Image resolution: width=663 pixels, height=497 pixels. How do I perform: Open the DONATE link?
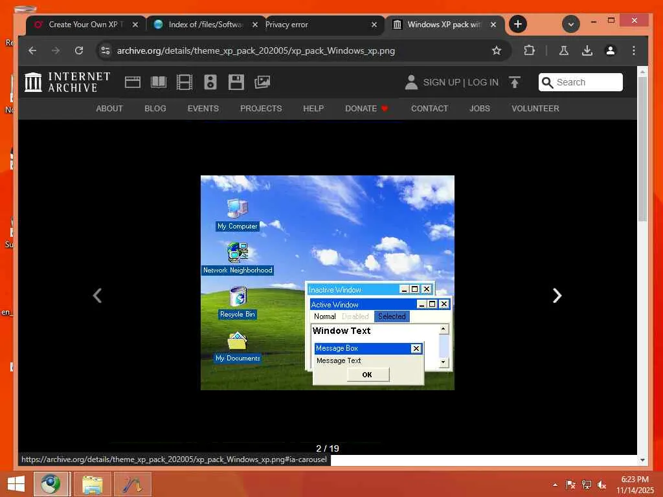point(366,109)
